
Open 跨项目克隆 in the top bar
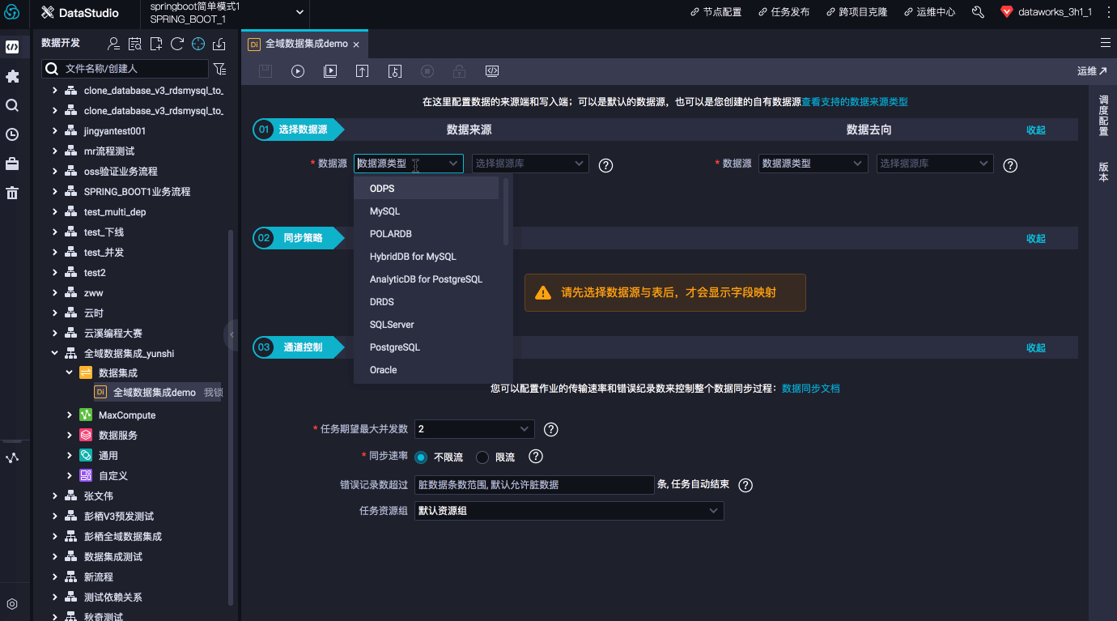click(856, 12)
